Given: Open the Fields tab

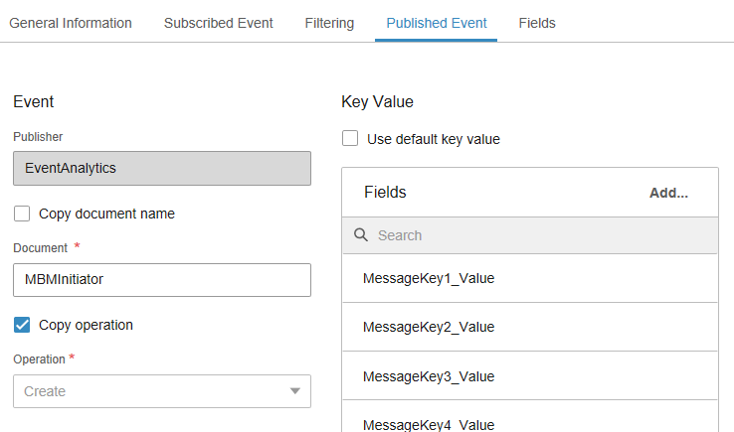Looking at the screenshot, I should [x=537, y=23].
